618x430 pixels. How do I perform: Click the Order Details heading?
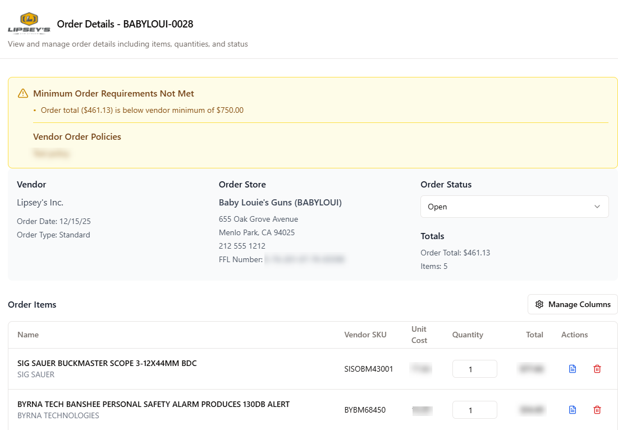(125, 24)
